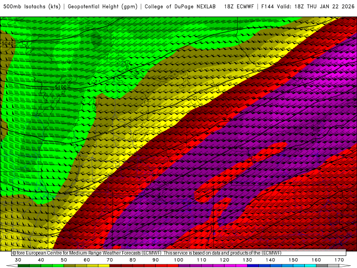Click the legend value 40

41,260
